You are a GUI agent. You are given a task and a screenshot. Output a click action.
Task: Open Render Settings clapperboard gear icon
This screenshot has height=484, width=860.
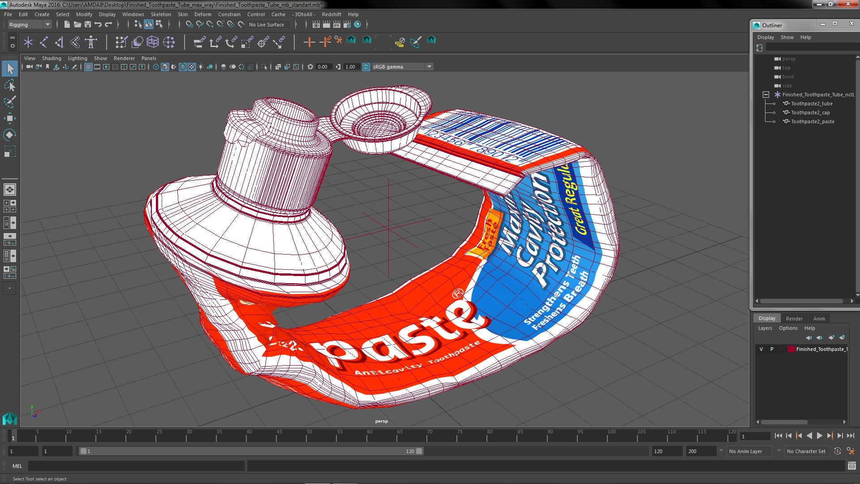click(x=347, y=25)
